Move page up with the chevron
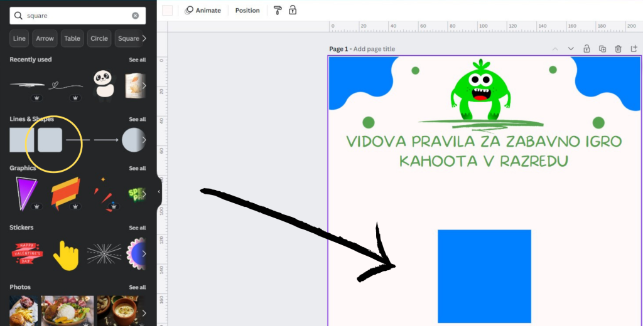Screen dimensions: 643x326 555,49
